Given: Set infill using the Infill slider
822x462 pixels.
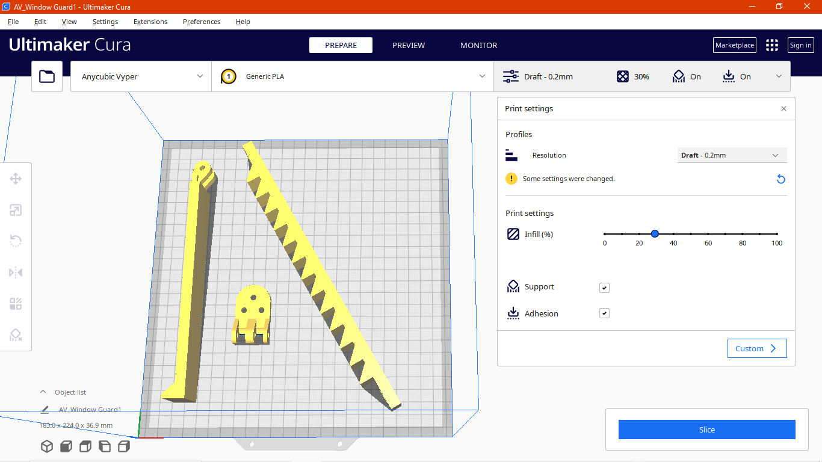Looking at the screenshot, I should (x=655, y=234).
